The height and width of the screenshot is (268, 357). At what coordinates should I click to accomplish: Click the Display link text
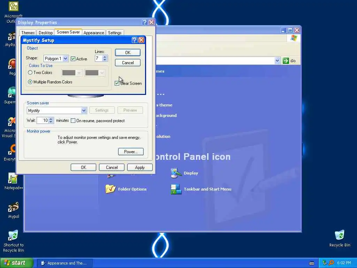point(191,173)
